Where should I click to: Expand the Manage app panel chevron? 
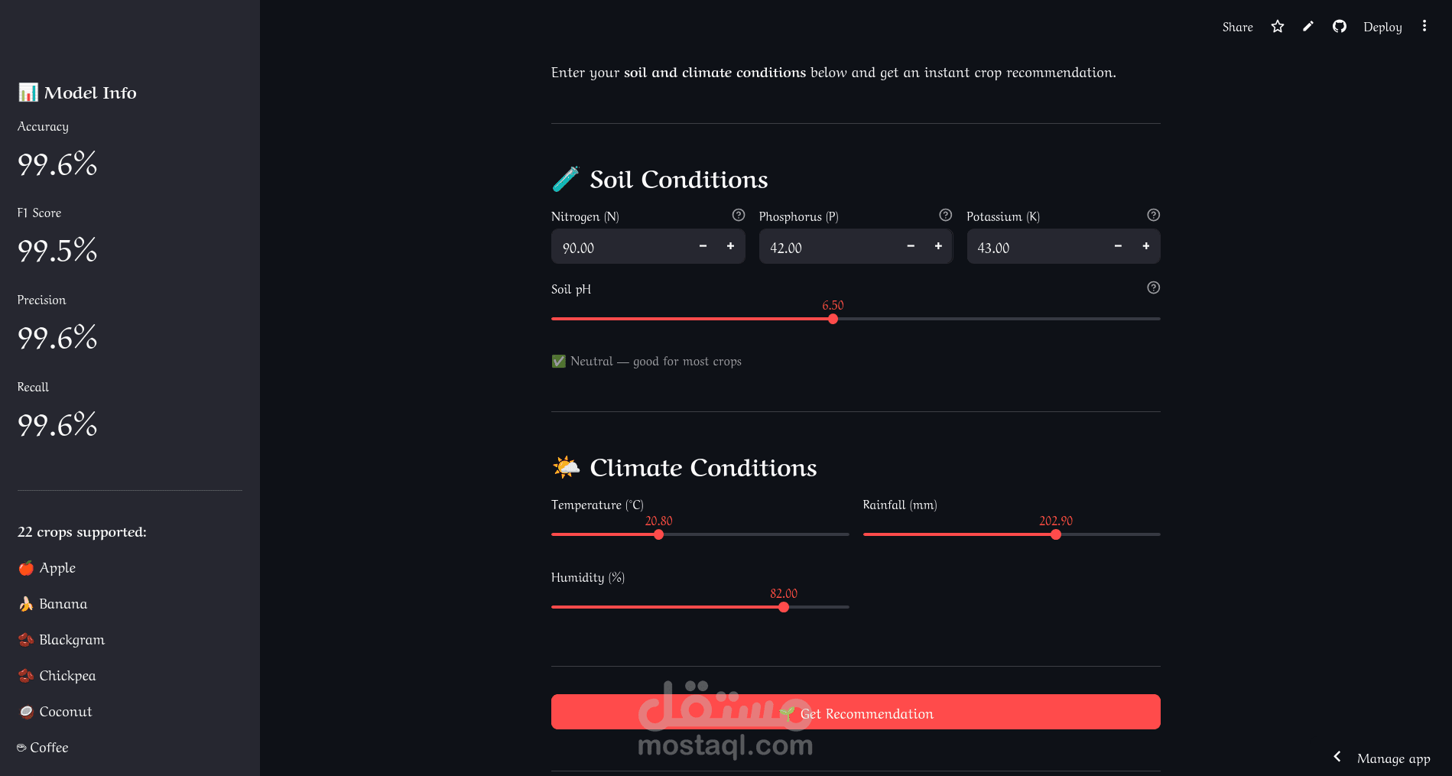click(x=1337, y=757)
